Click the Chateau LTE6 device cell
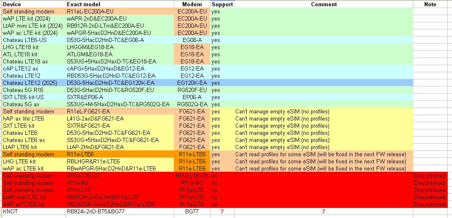 point(33,133)
